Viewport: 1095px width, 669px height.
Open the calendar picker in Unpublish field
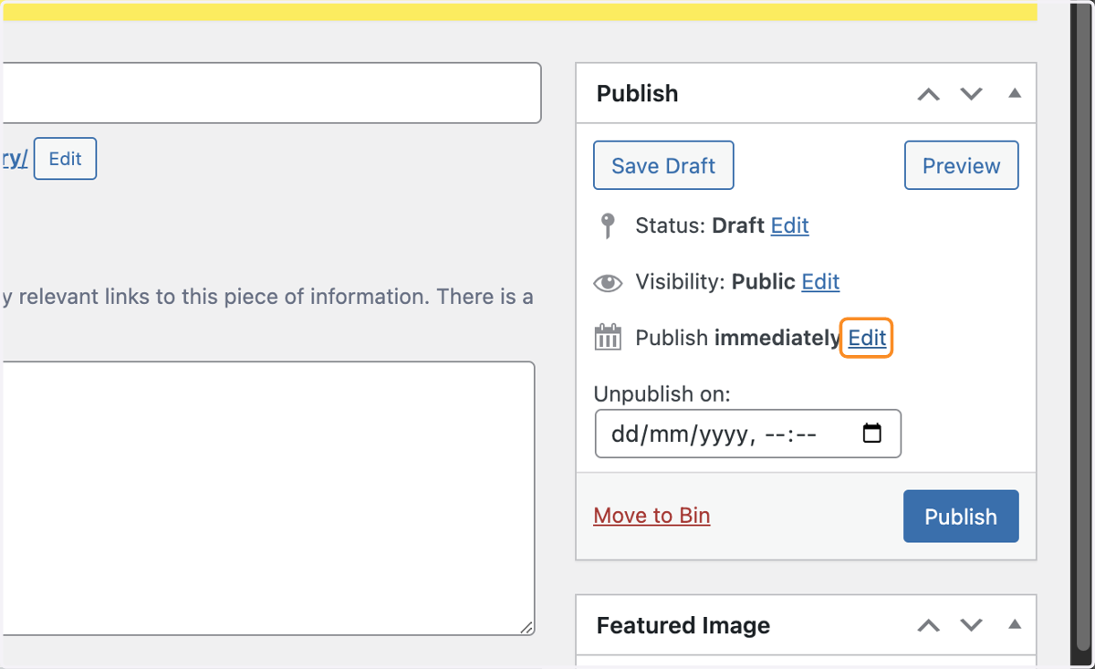[872, 434]
